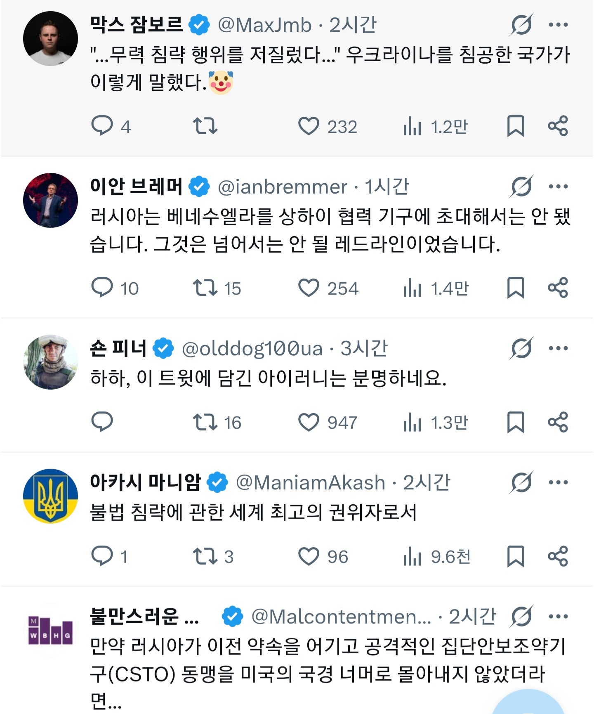594x714 pixels.
Task: Open more options for 손 피너's tweet
Action: click(559, 348)
